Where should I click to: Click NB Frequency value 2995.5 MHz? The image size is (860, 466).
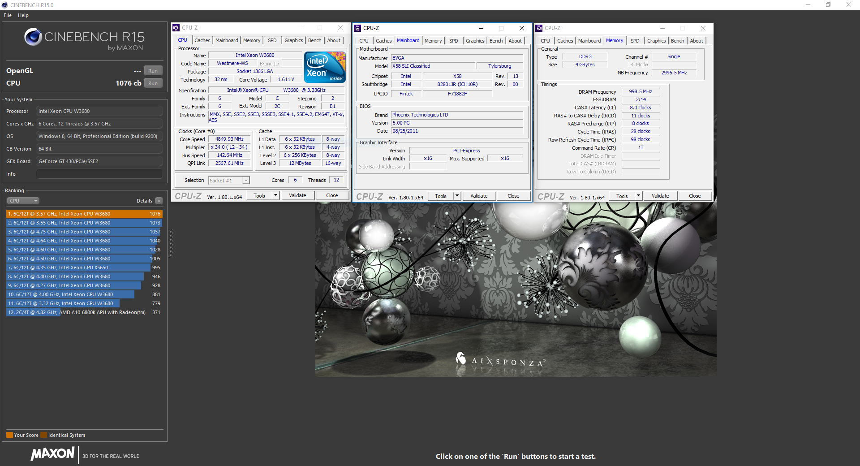[x=674, y=73]
